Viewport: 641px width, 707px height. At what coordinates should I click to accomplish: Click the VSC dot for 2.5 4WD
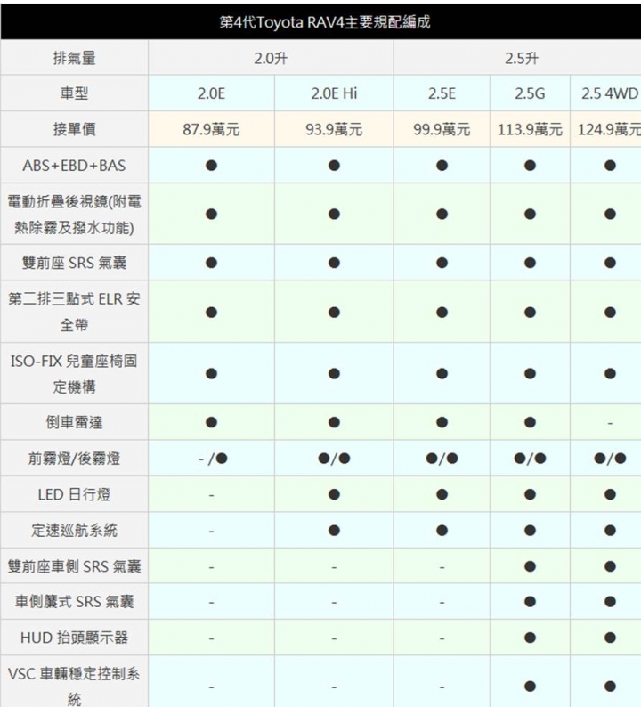coord(610,687)
